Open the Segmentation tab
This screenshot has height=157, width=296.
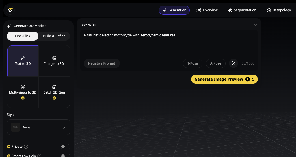click(x=242, y=10)
